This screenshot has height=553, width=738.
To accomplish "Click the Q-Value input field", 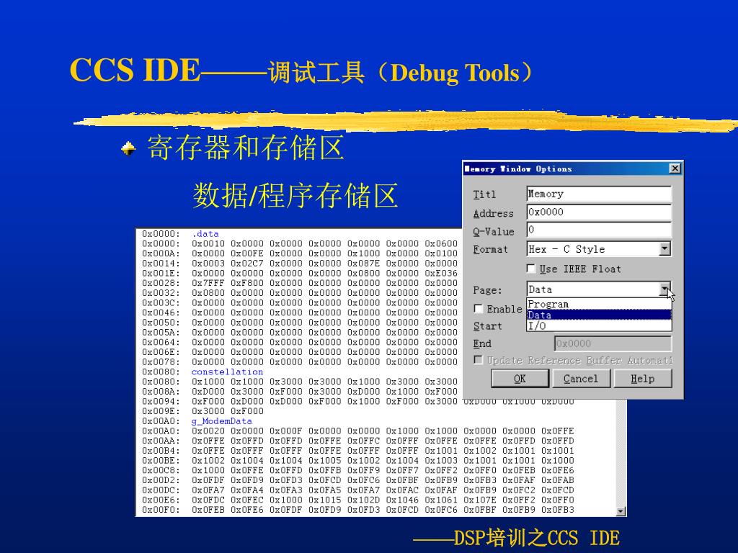I will [x=599, y=230].
